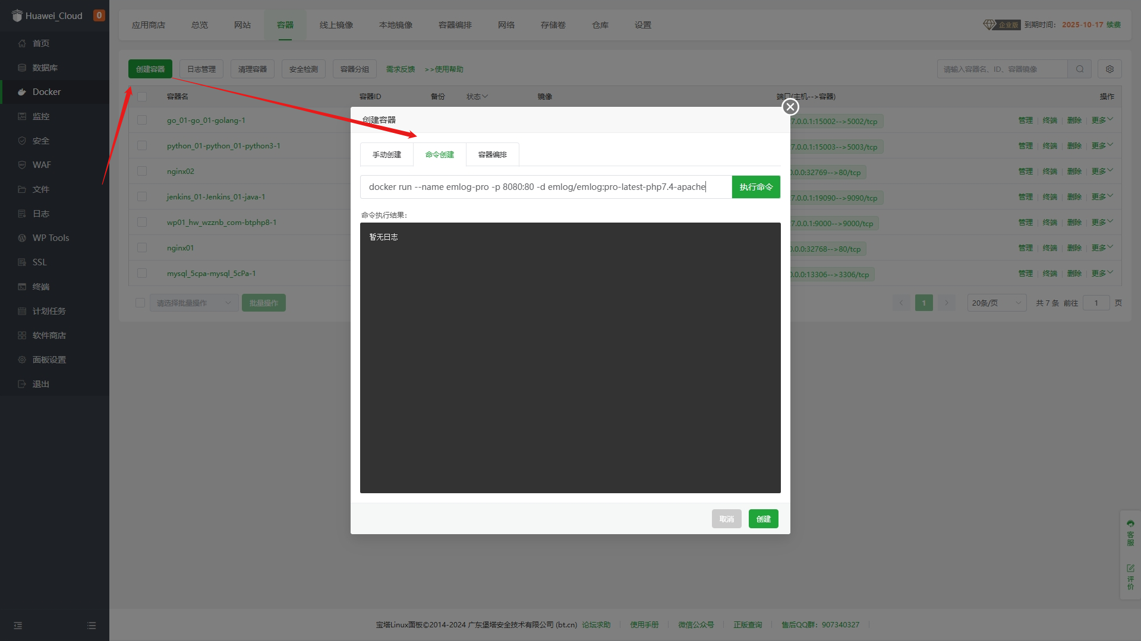The height and width of the screenshot is (641, 1141).
Task: Click the 续费 renewal link
Action: pos(1114,25)
